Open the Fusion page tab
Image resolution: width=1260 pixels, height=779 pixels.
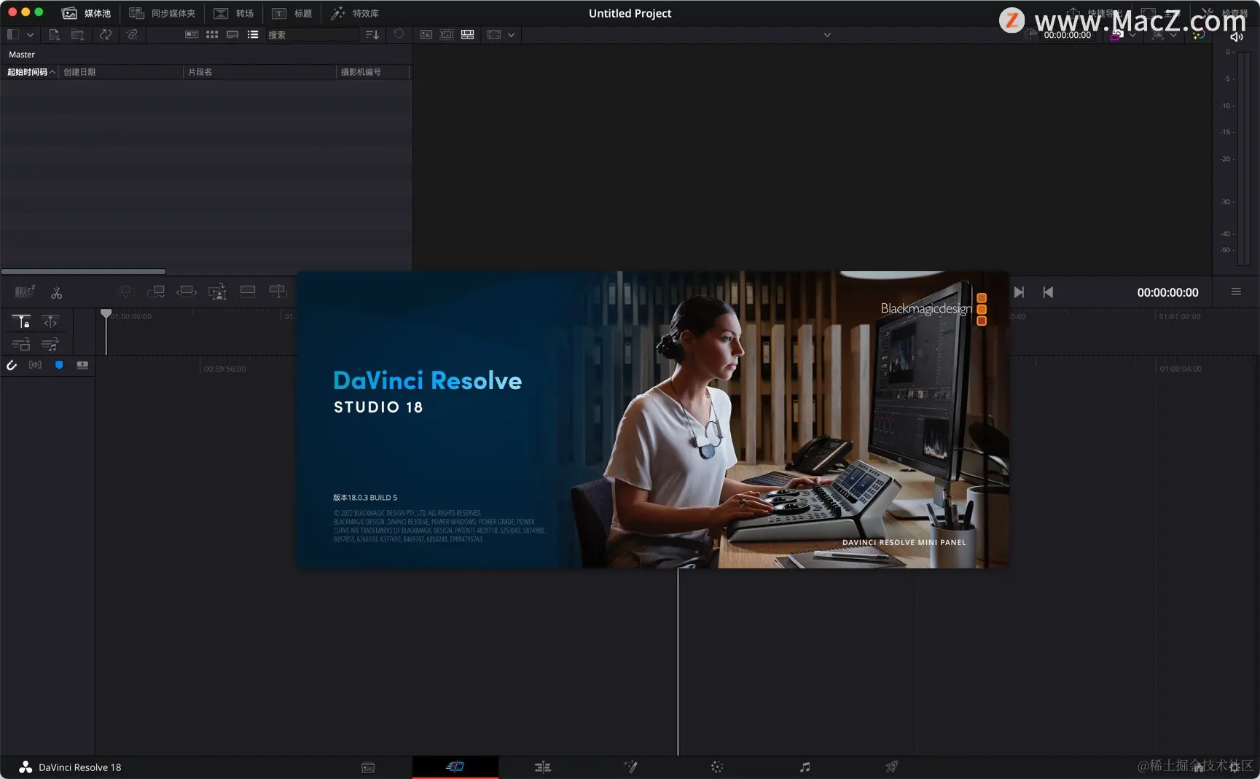tap(630, 767)
